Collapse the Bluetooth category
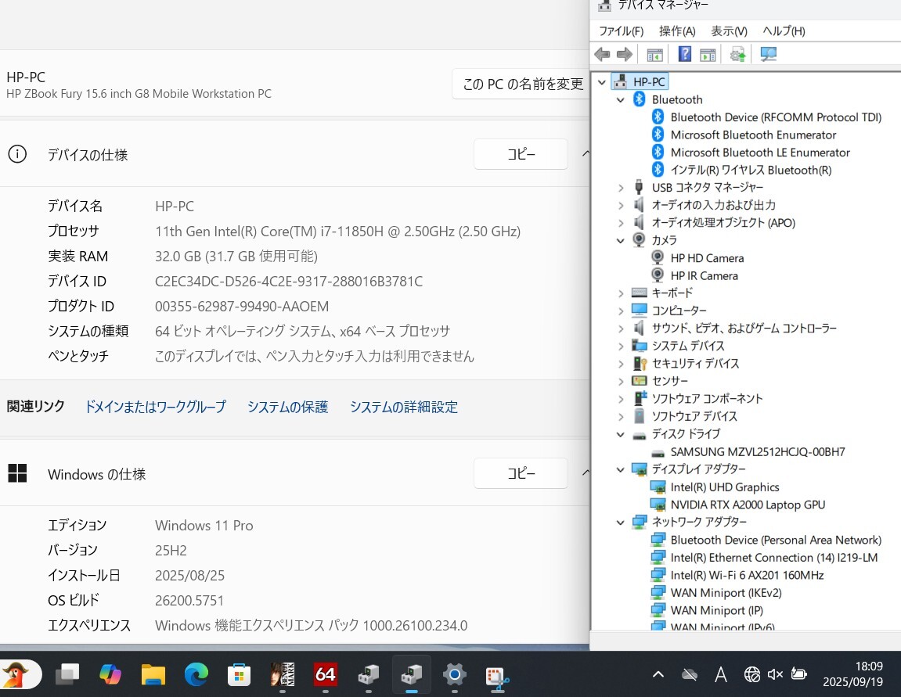 click(x=621, y=100)
